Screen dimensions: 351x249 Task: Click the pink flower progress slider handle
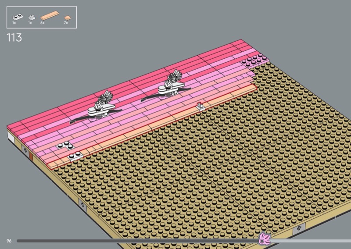click(x=265, y=240)
